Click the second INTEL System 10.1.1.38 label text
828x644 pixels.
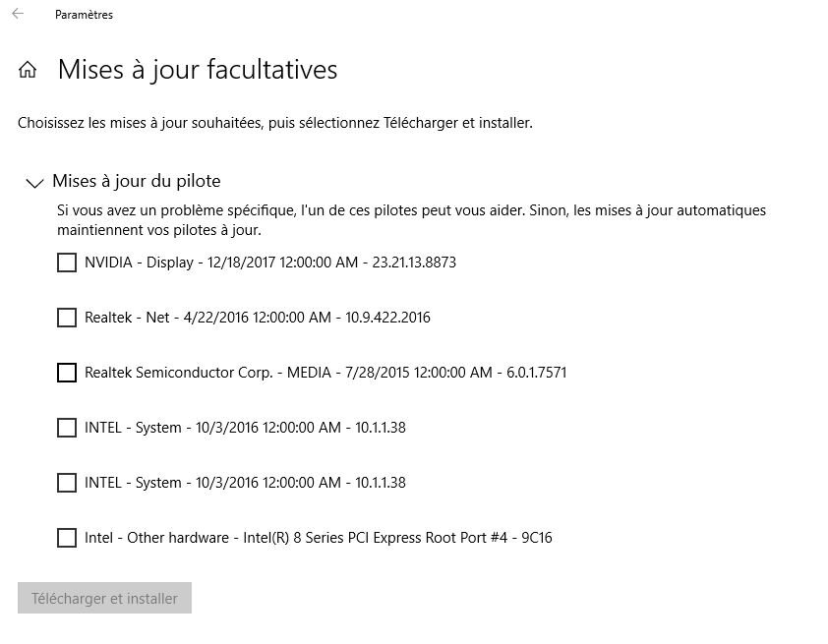(x=245, y=483)
